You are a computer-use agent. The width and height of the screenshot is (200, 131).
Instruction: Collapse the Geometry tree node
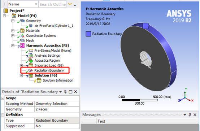13,21
